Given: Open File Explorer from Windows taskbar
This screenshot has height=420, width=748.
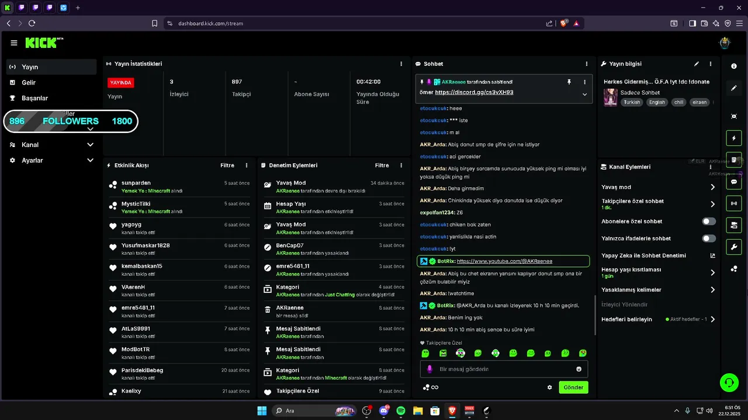Looking at the screenshot, I should (x=418, y=411).
